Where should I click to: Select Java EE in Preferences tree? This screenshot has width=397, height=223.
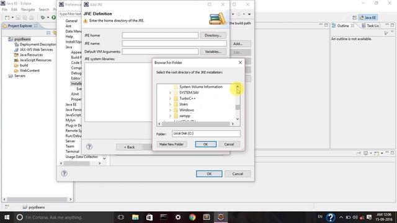(71, 105)
